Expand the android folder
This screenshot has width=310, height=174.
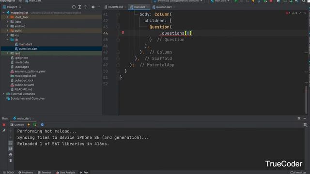pos(8,26)
